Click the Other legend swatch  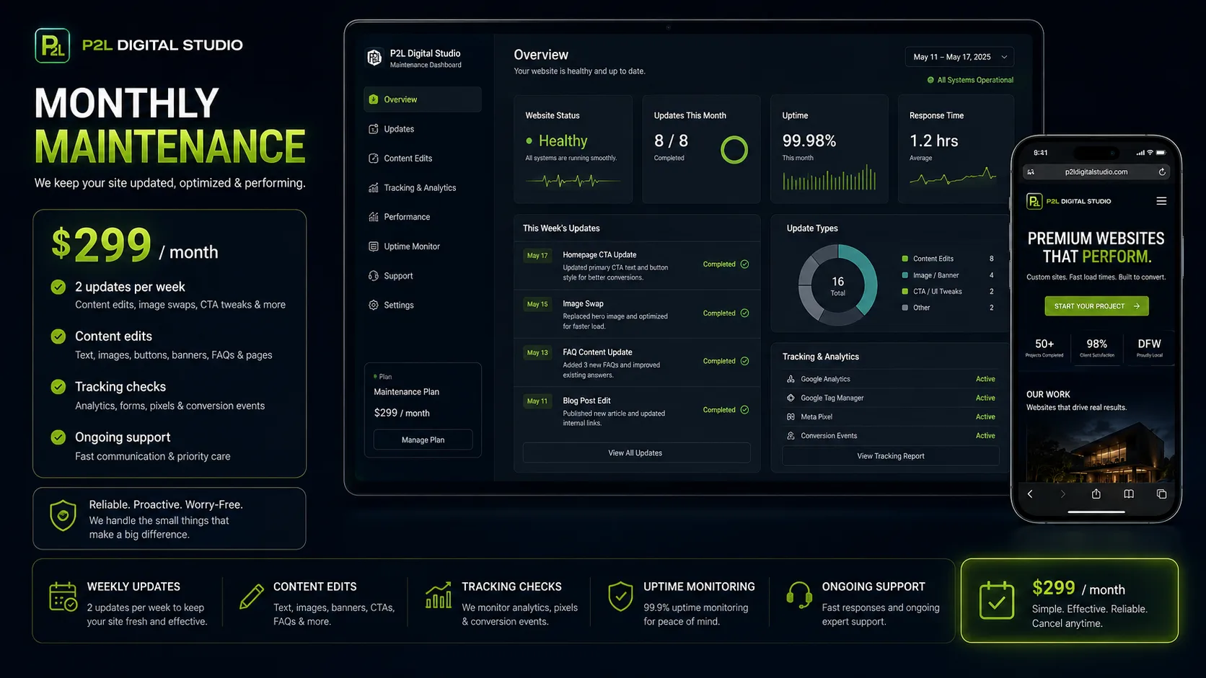pyautogui.click(x=905, y=308)
